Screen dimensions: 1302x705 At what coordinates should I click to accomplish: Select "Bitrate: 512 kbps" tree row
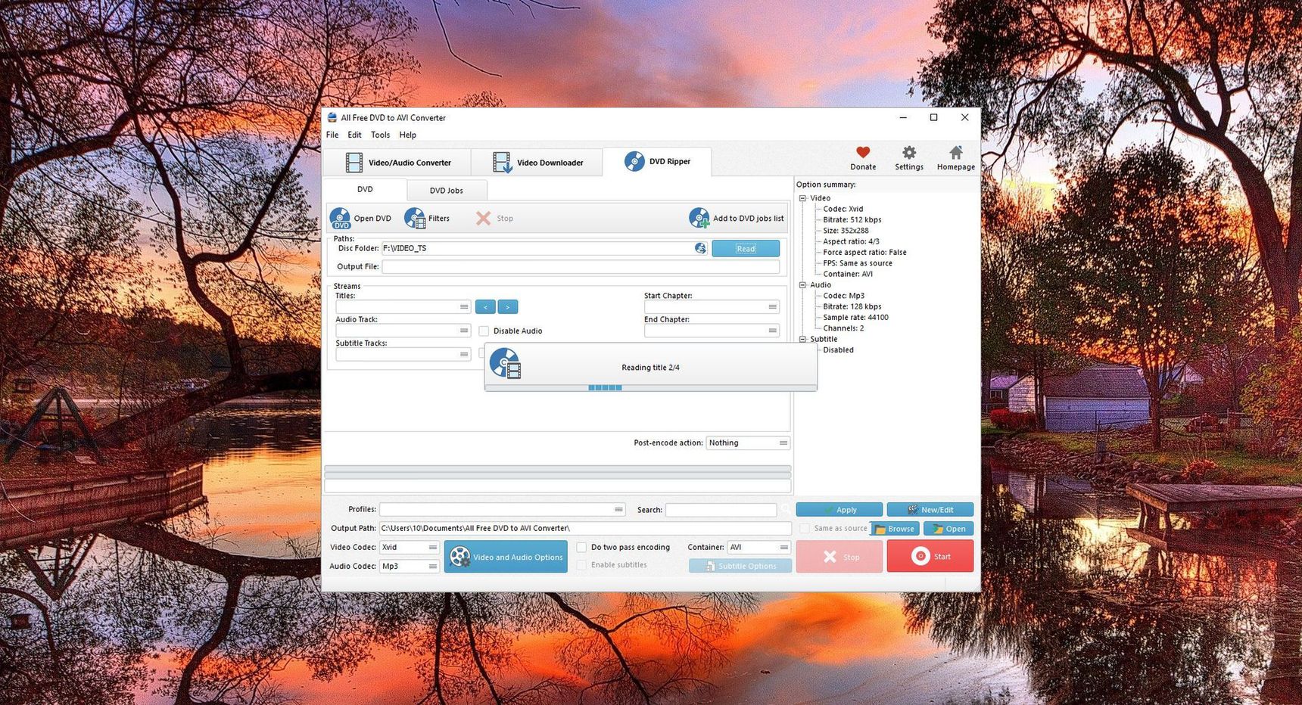coord(852,220)
